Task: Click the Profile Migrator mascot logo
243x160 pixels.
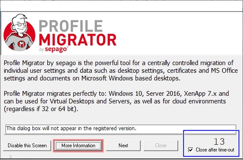Action: click(19, 32)
